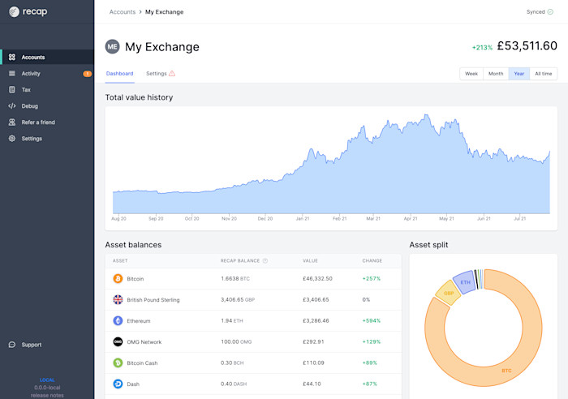This screenshot has height=399, width=568.
Task: Click the Support chat bubble icon
Action: point(12,345)
